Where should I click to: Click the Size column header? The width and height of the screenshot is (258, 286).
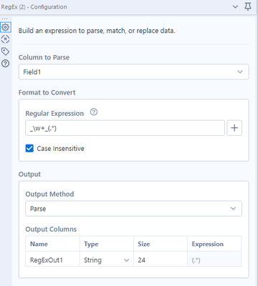click(161, 244)
